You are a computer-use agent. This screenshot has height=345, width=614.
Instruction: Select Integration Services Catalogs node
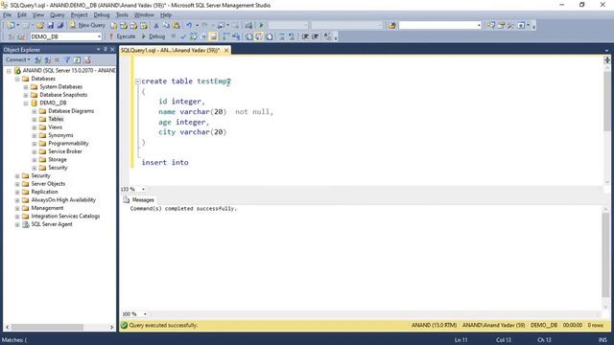65,217
